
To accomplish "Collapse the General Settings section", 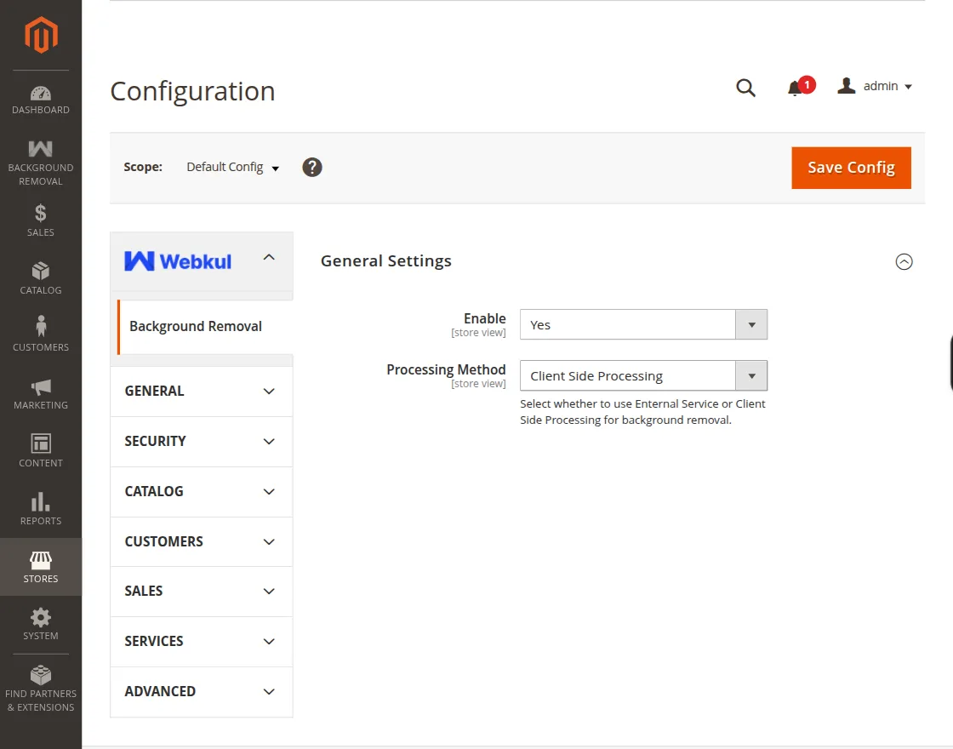I will (904, 261).
